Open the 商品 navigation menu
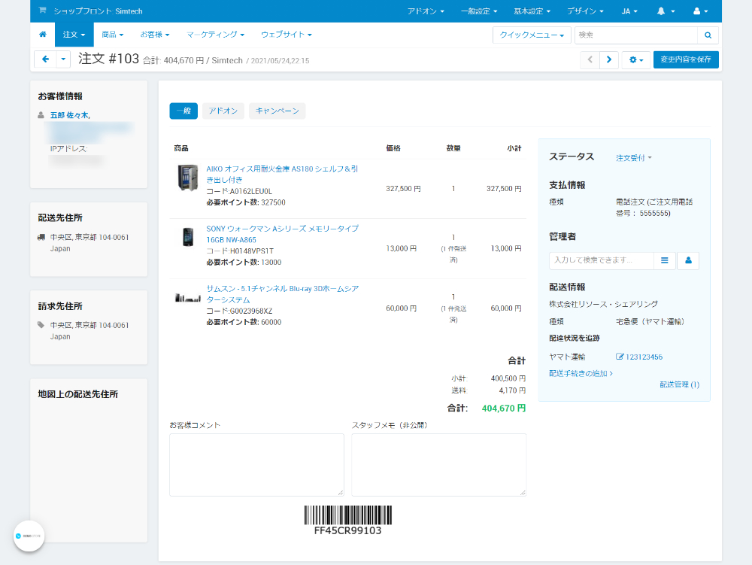 tap(112, 35)
